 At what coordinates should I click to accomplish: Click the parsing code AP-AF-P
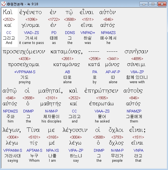coord(113,72)
